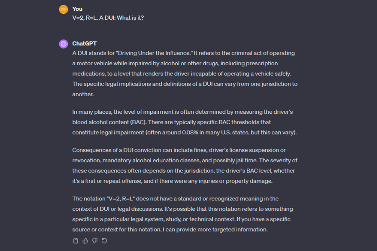
Task: Click the "ChatGPT" sender name
Action: tap(85, 44)
